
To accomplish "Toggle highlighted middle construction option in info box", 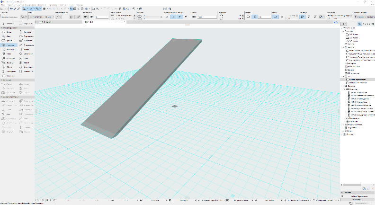I will click(x=173, y=17).
